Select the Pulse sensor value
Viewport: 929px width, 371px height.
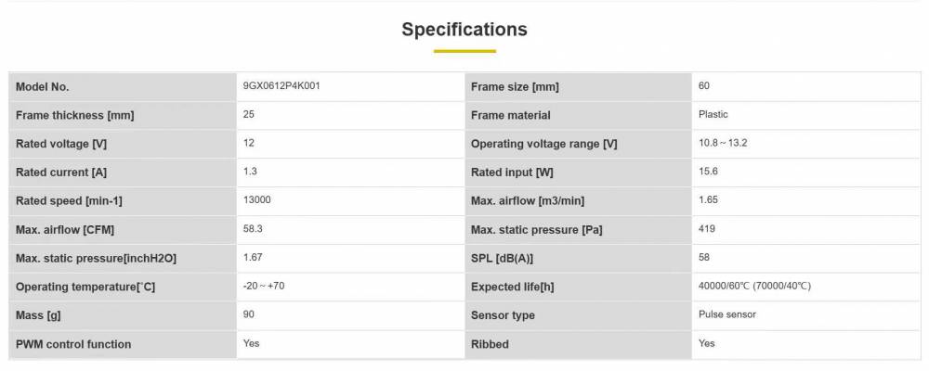pos(726,315)
